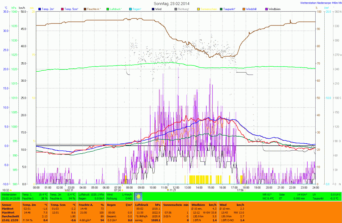
Task: Select the yellow Sonnenschein legend color box
Action: pos(198,9)
